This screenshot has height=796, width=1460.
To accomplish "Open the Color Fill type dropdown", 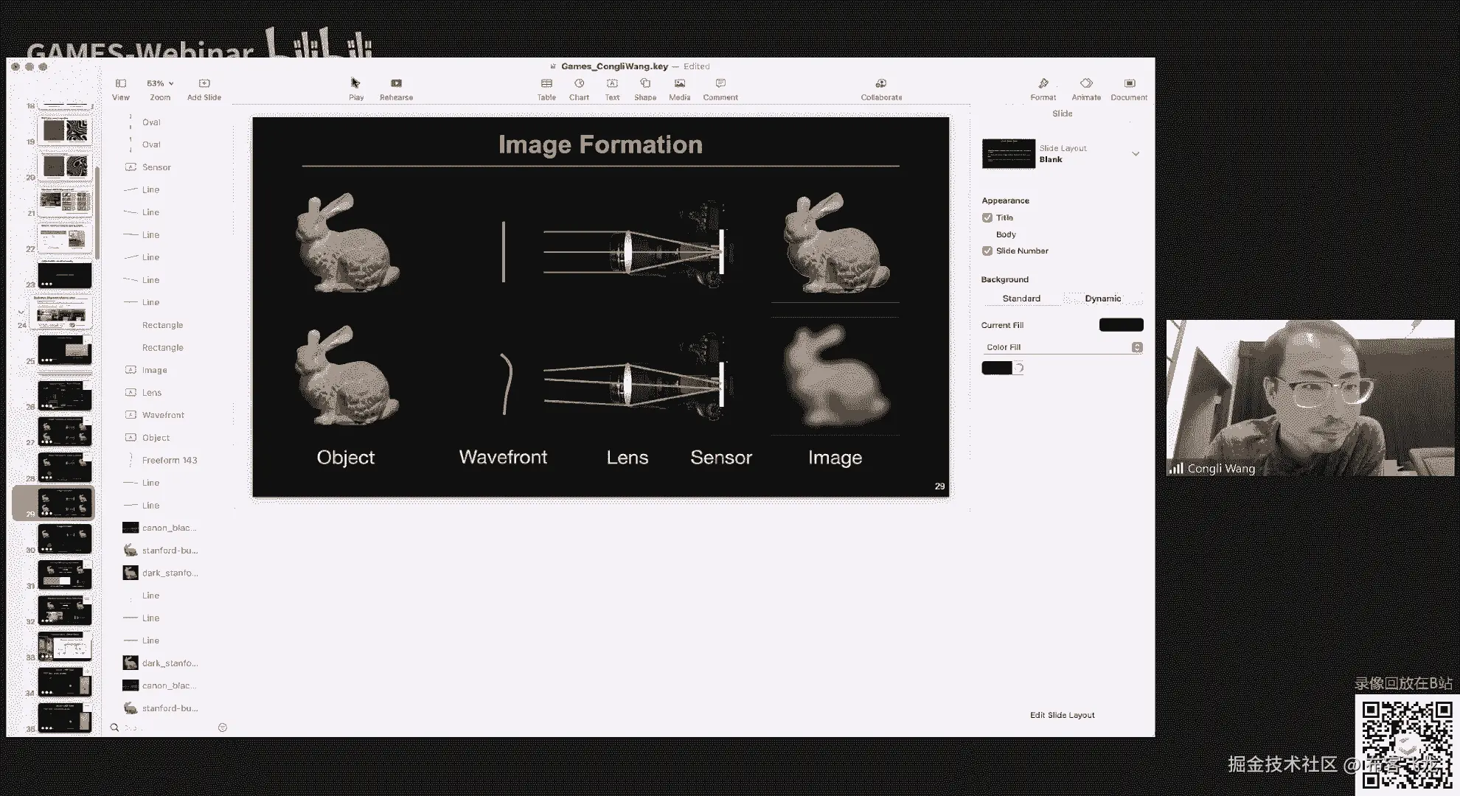I will [1062, 347].
